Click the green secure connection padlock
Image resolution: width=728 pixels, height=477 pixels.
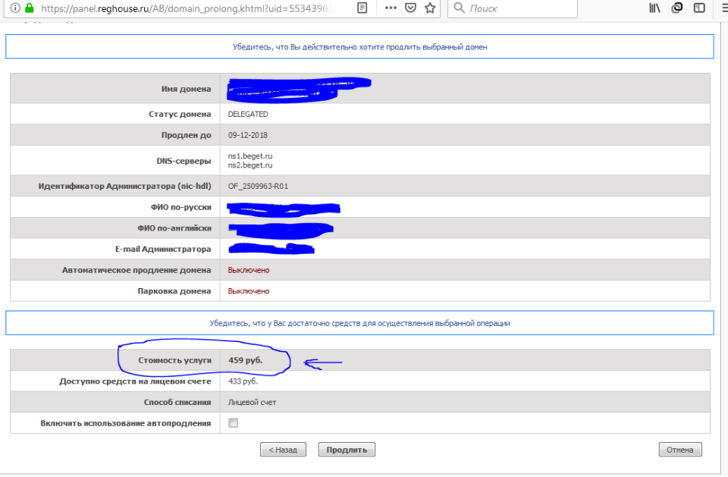30,8
